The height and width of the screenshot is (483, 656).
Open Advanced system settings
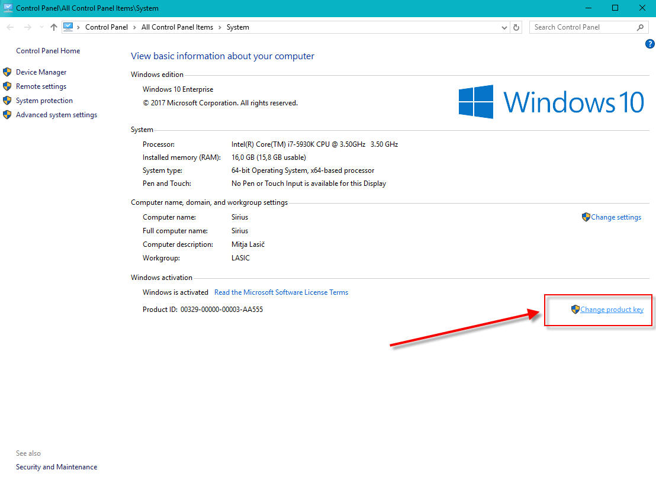pyautogui.click(x=56, y=115)
